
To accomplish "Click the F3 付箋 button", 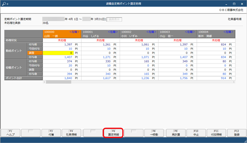I will click(51, 133).
